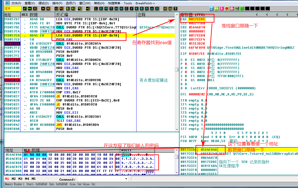298x188 pixels.
Task: Click the execute till return icon
Action: coord(80,9)
